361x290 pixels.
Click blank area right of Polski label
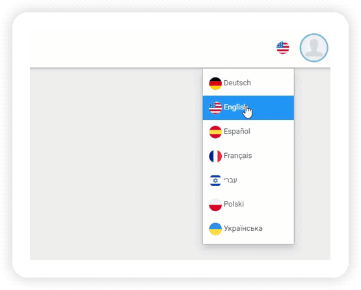268,205
